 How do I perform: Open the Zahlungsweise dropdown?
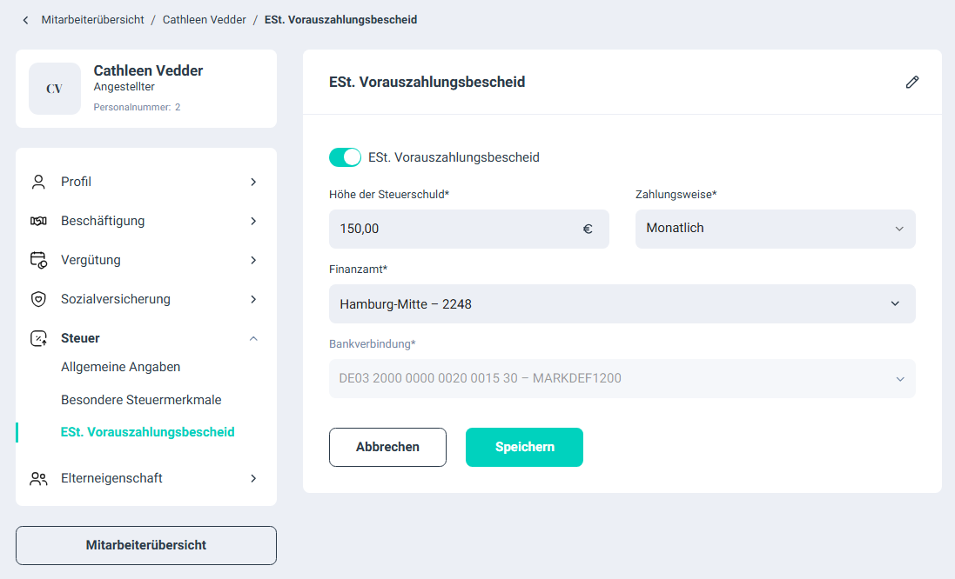point(775,229)
